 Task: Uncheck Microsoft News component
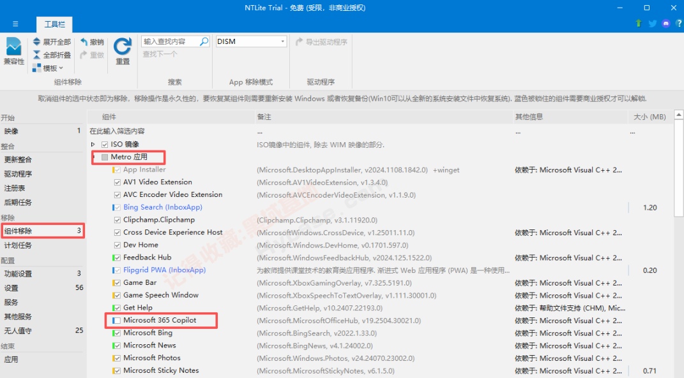pos(118,345)
